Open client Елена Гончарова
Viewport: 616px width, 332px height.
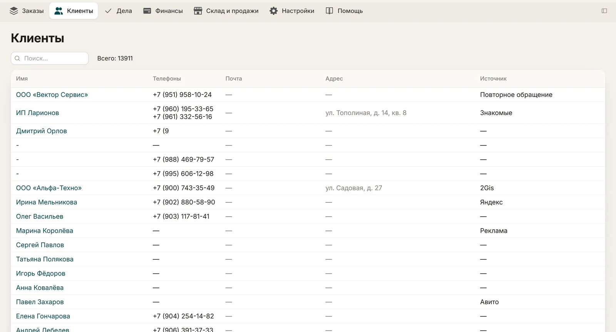[x=43, y=316]
